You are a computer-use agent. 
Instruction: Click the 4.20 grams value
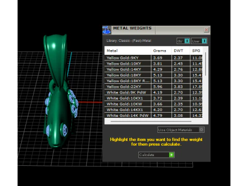pos(158,110)
